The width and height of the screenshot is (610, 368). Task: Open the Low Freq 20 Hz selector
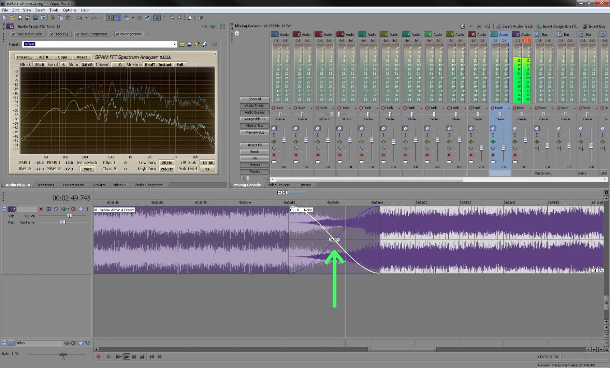pos(167,163)
